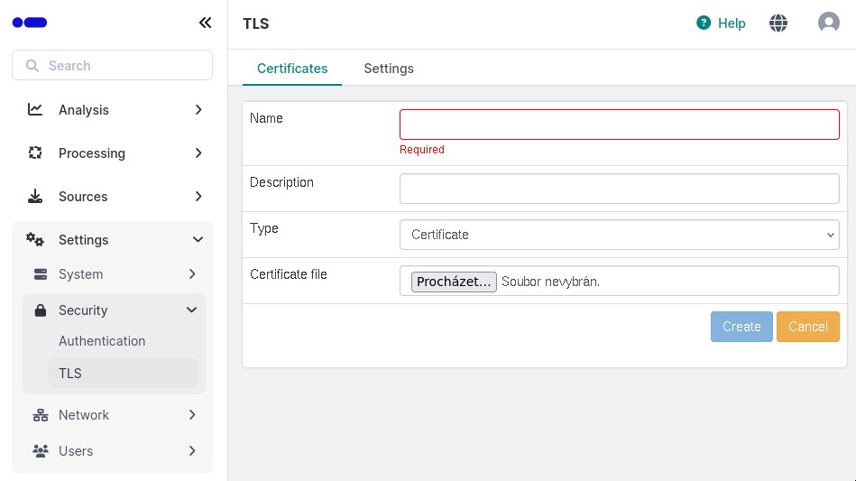Click the blue app logo
The height and width of the screenshot is (481, 856).
point(30,23)
